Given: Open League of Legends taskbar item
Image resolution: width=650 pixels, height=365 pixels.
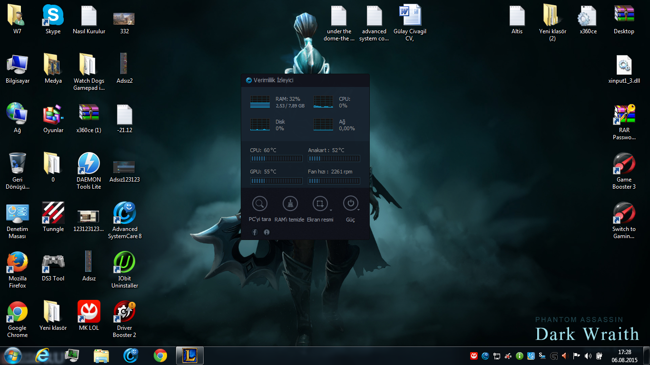Looking at the screenshot, I should pyautogui.click(x=190, y=355).
